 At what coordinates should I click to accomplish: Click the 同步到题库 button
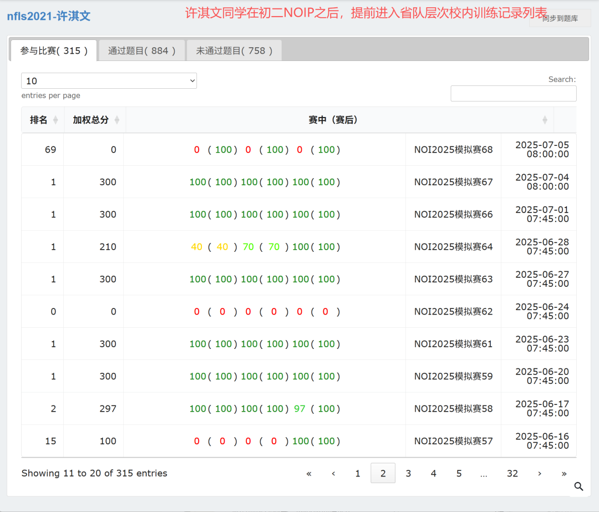(560, 18)
